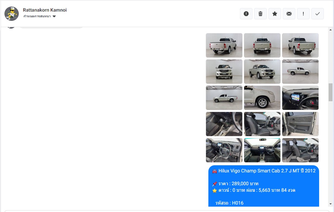Open photo of truck front-right angle
334x212 pixels.
coord(262,71)
